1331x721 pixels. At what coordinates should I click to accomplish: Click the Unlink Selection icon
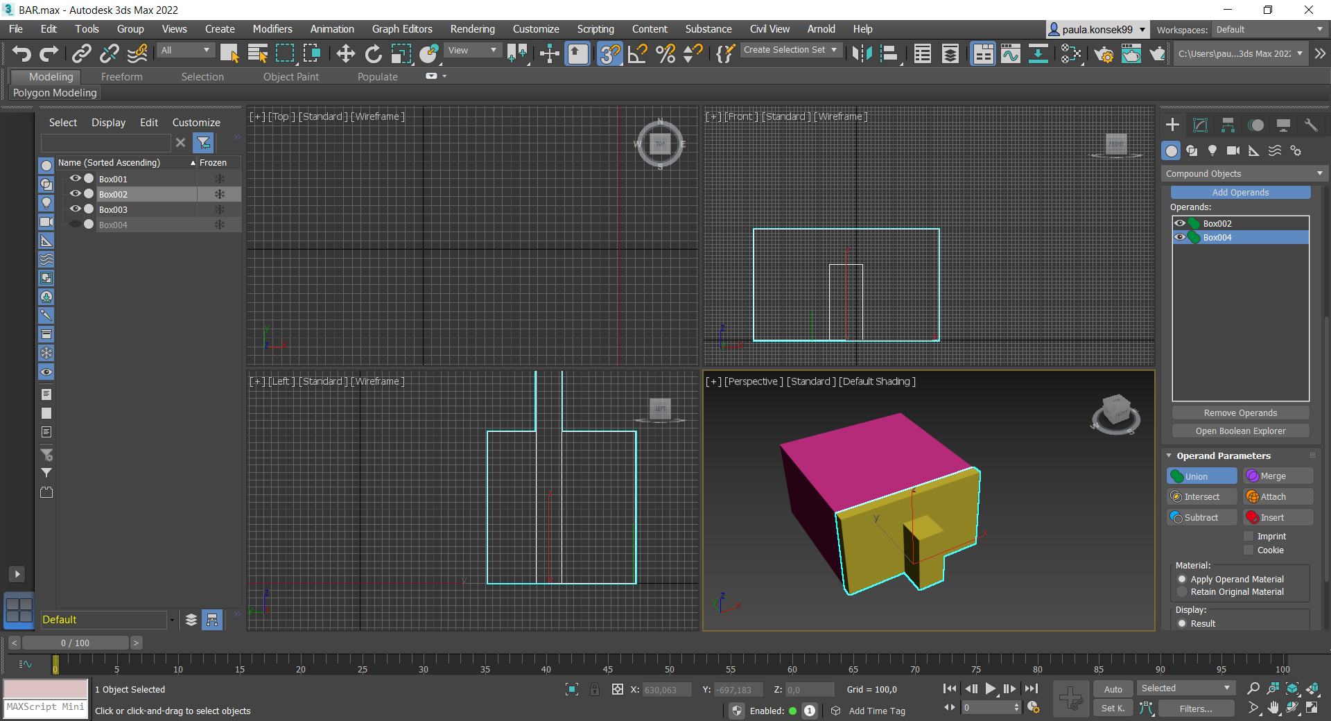click(109, 53)
